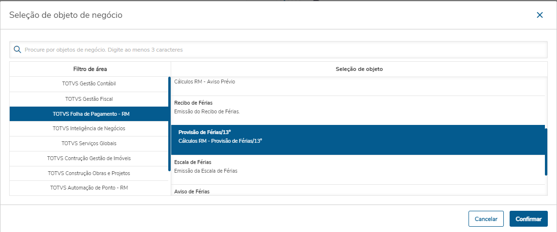557x232 pixels.
Task: Pick the Escala de Férias object
Action: pyautogui.click(x=358, y=166)
